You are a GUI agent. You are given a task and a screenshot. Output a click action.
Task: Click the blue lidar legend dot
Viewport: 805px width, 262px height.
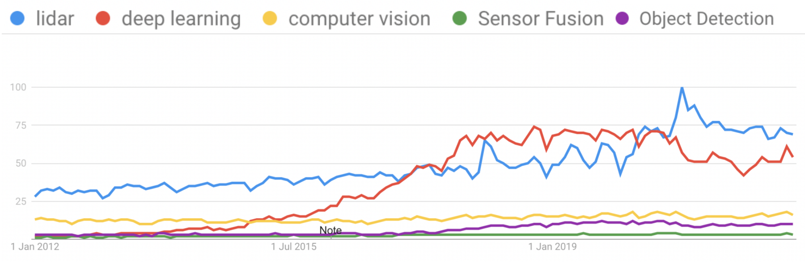click(x=17, y=19)
